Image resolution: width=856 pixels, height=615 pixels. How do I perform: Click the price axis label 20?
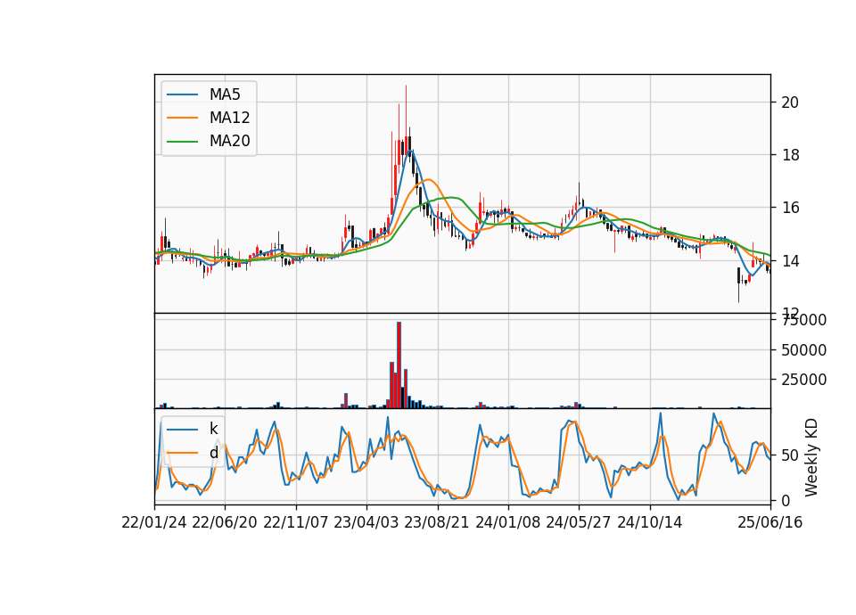pyautogui.click(x=790, y=102)
